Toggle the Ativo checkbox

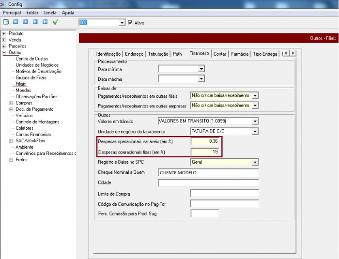[x=130, y=23]
